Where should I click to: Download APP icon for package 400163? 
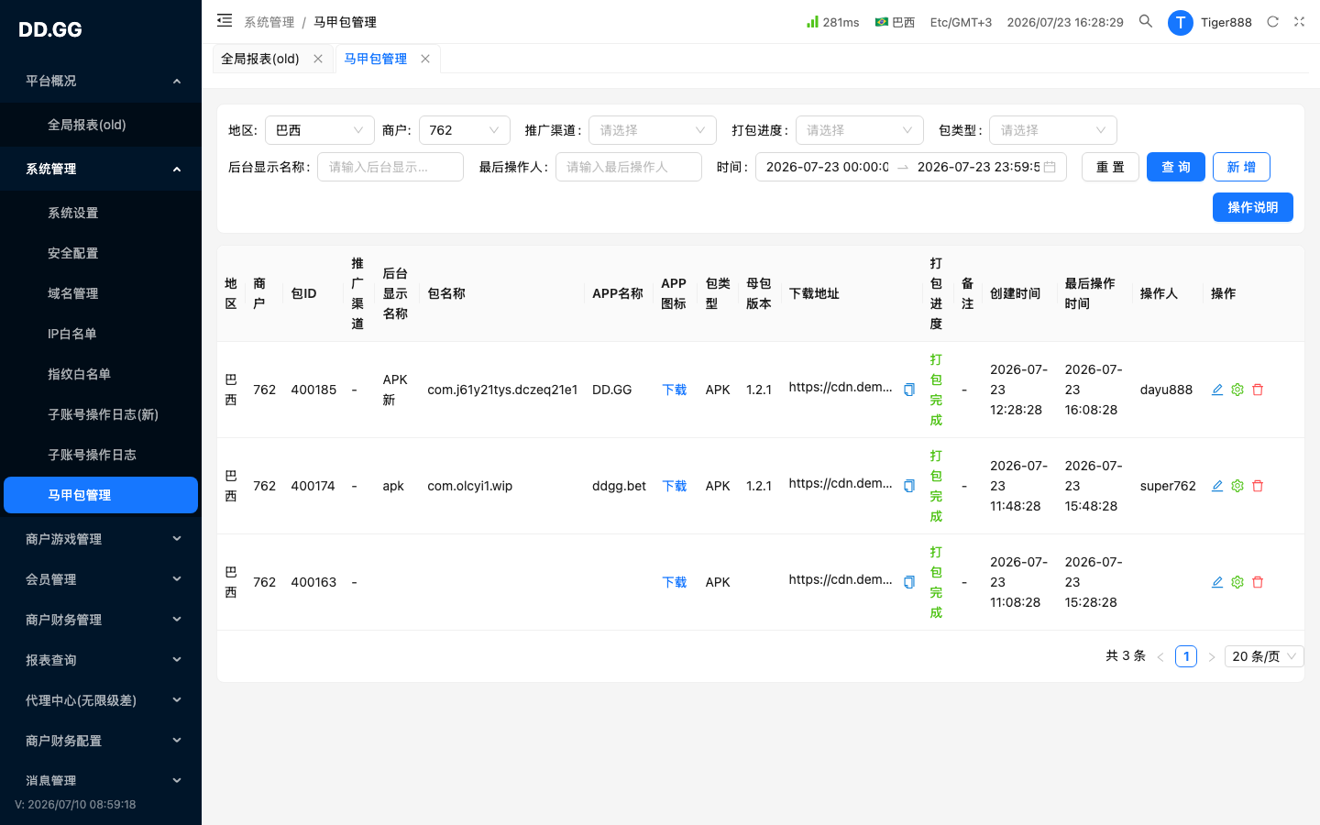tap(675, 582)
